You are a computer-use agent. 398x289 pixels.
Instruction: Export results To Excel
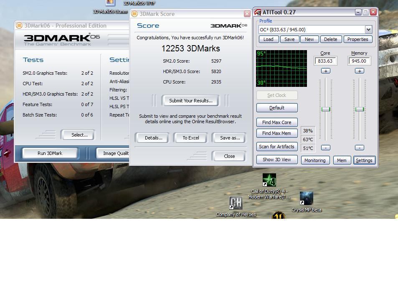(191, 138)
